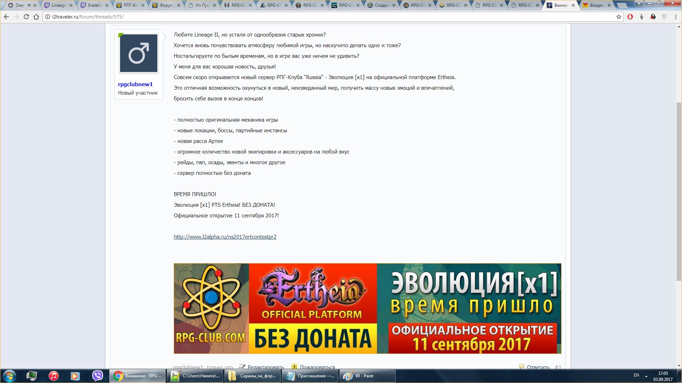Screen dimensions: 682x383
Task: Click the grey shield extension icon
Action: click(664, 17)
